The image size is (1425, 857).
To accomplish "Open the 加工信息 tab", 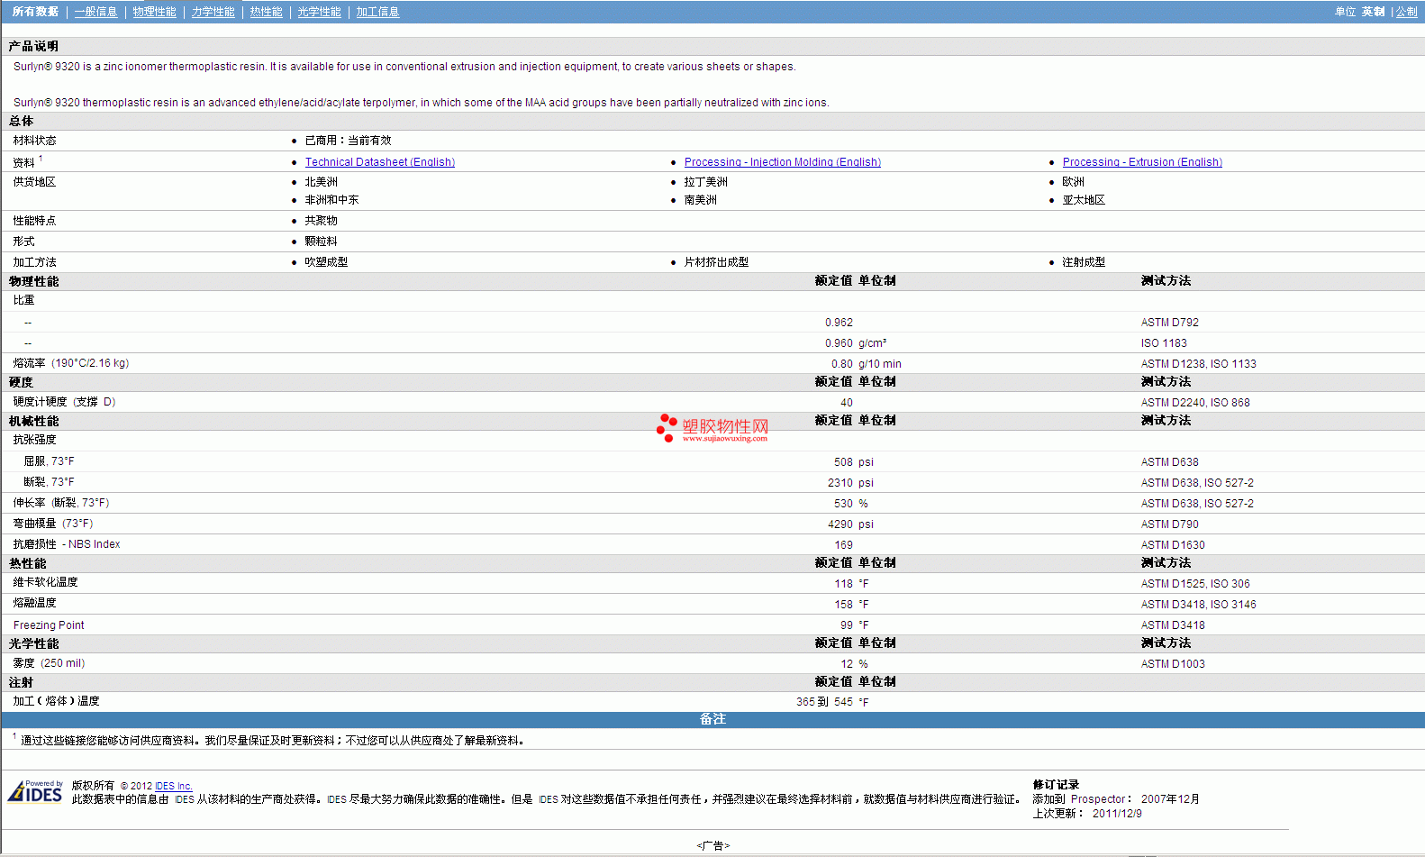I will (377, 12).
